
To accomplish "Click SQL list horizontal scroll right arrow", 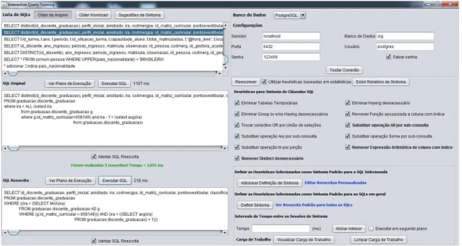I will (x=220, y=73).
